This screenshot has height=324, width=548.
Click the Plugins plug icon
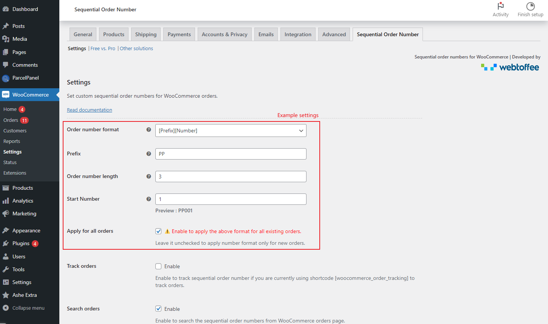click(6, 243)
